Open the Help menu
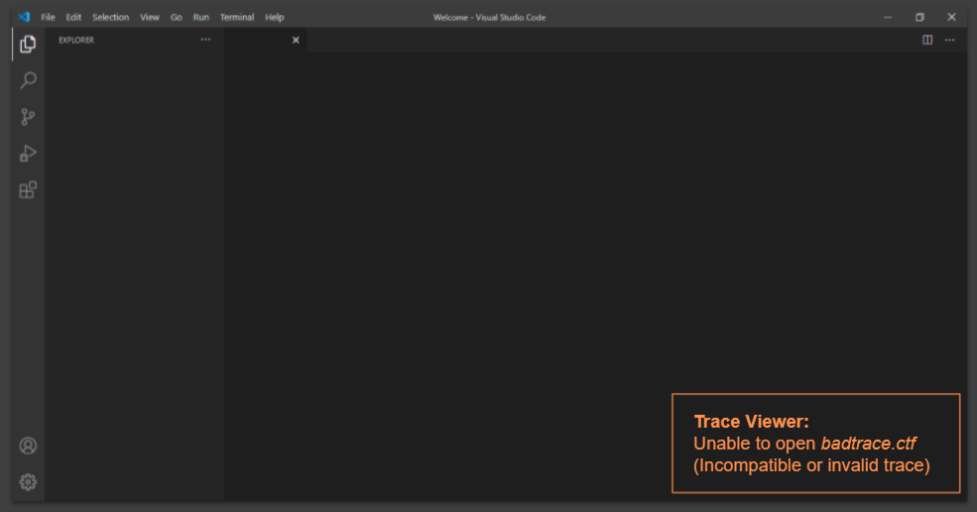Image resolution: width=977 pixels, height=512 pixels. tap(274, 18)
